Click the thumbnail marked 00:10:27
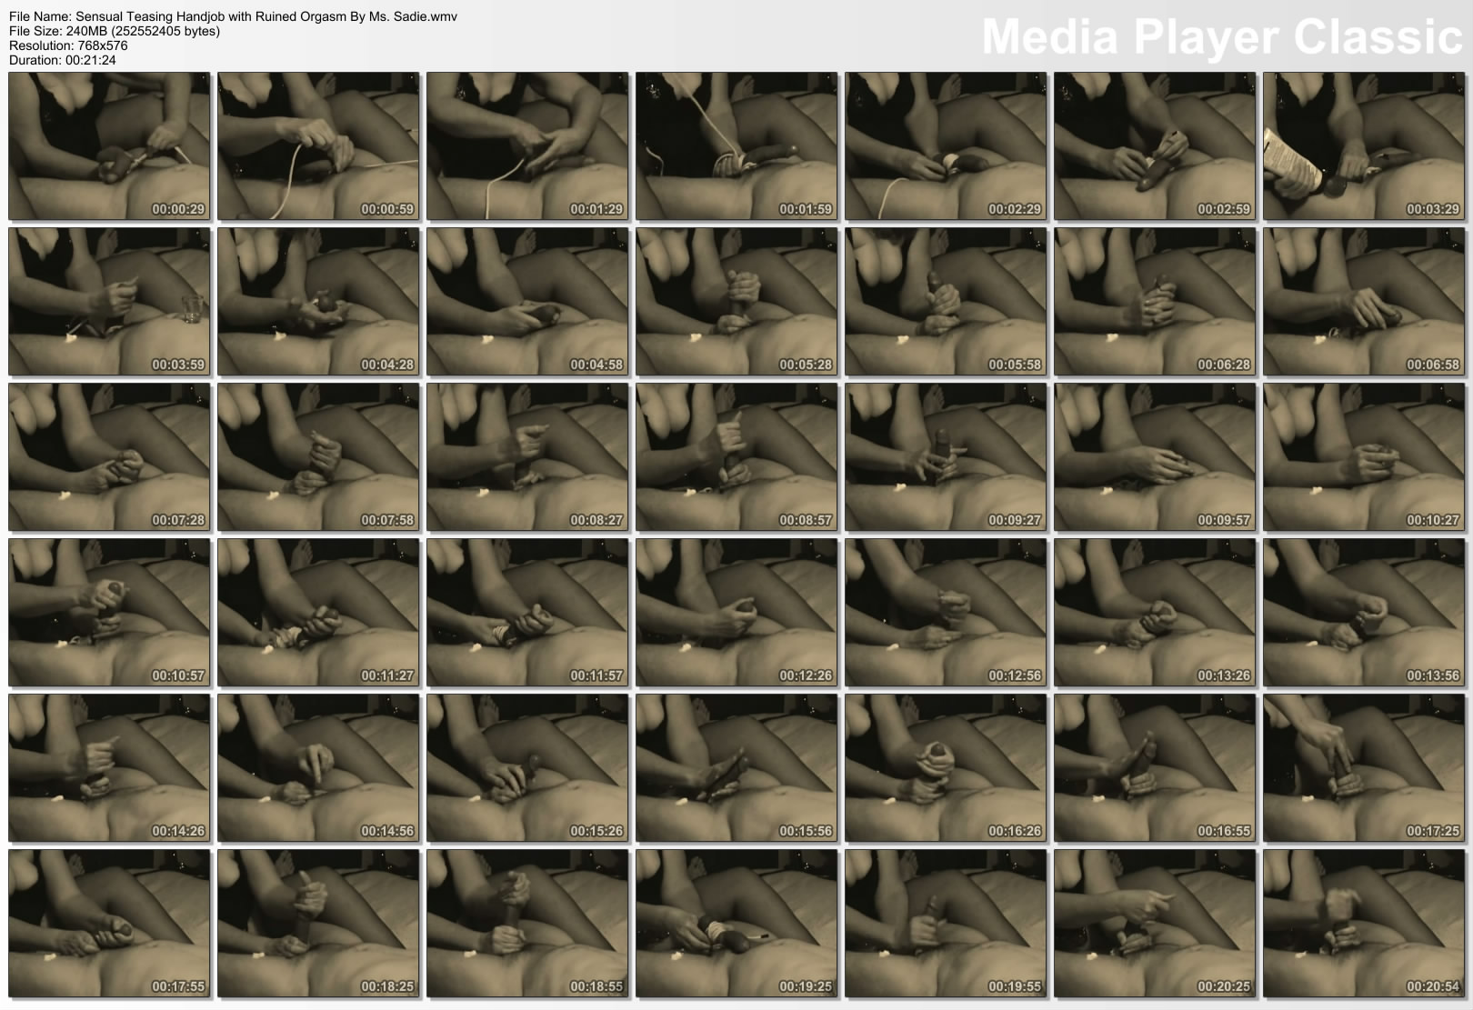The height and width of the screenshot is (1010, 1473). click(x=1364, y=457)
